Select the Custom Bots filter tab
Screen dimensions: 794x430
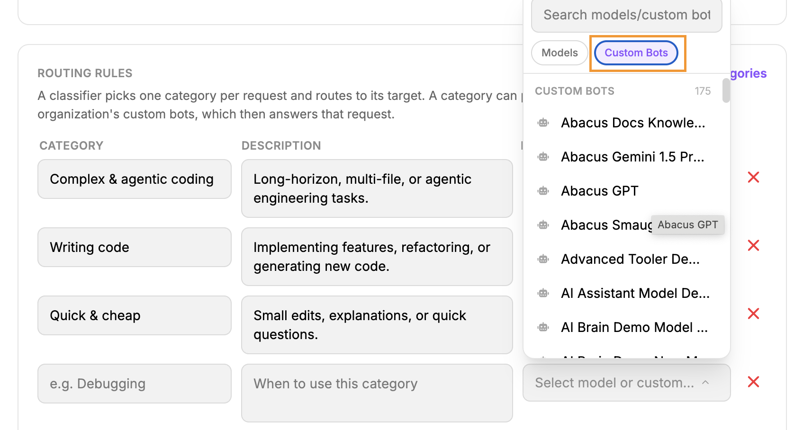pyautogui.click(x=636, y=53)
